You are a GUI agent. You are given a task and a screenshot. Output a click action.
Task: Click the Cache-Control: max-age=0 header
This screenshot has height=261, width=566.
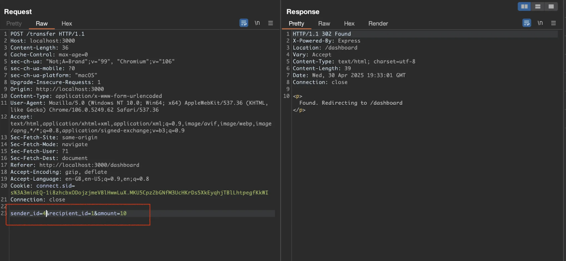point(49,55)
